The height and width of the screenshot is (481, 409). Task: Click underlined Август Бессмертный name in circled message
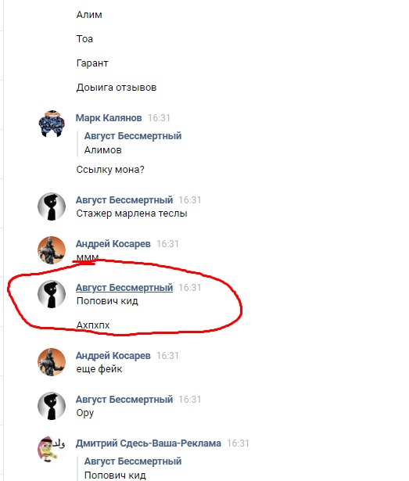124,288
